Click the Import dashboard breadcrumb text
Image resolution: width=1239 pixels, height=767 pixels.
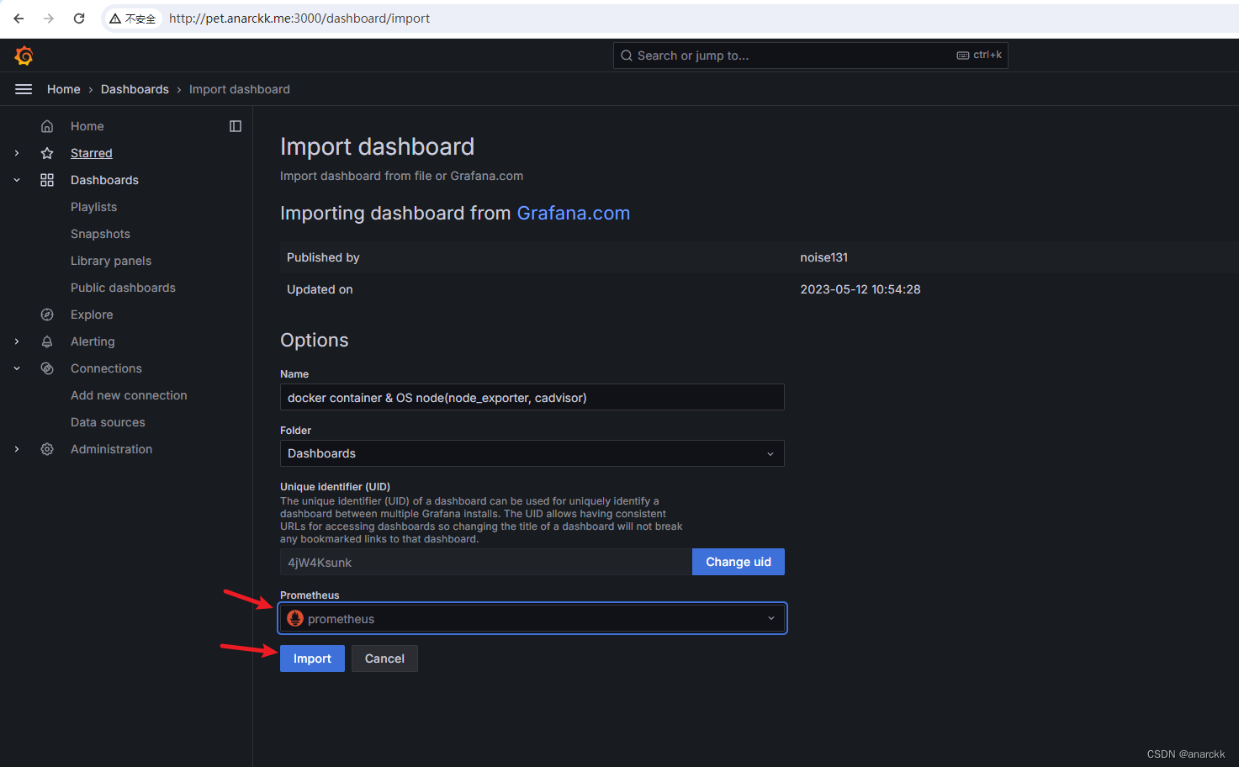pyautogui.click(x=240, y=89)
